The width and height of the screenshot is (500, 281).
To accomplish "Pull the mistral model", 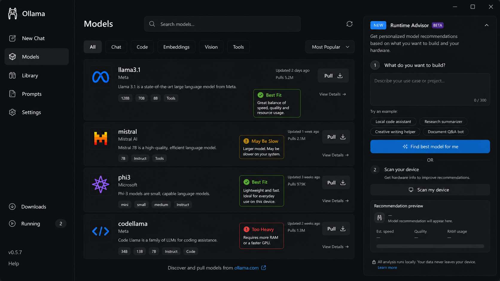I will click(x=336, y=137).
